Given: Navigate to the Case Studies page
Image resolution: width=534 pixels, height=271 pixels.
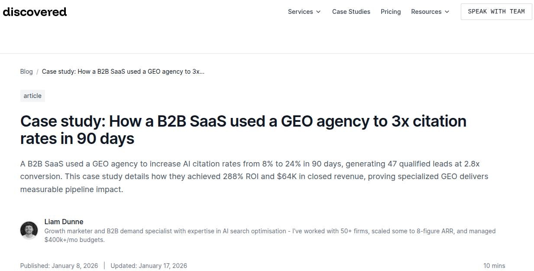Looking at the screenshot, I should (351, 12).
